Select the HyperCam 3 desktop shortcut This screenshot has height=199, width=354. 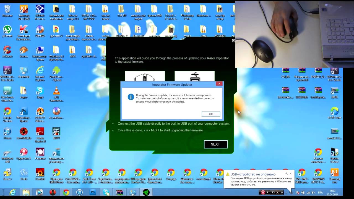tap(24, 154)
